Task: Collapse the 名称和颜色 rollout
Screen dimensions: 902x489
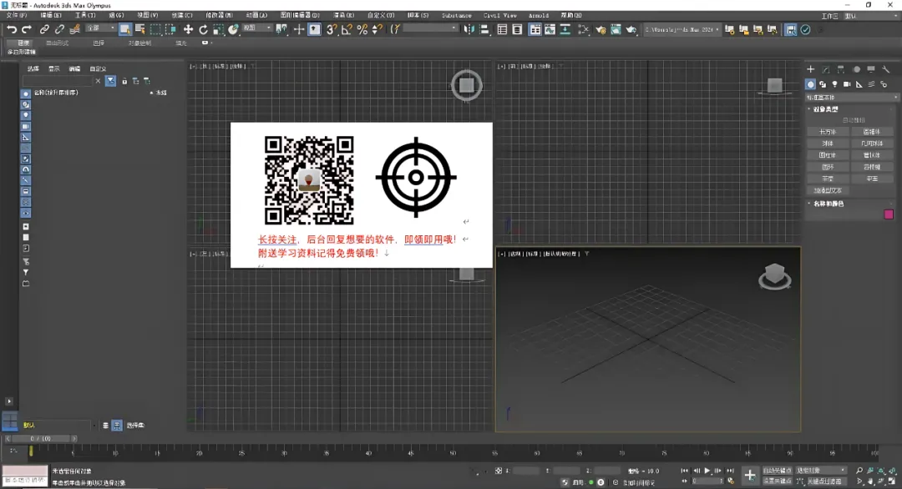Action: [x=828, y=204]
